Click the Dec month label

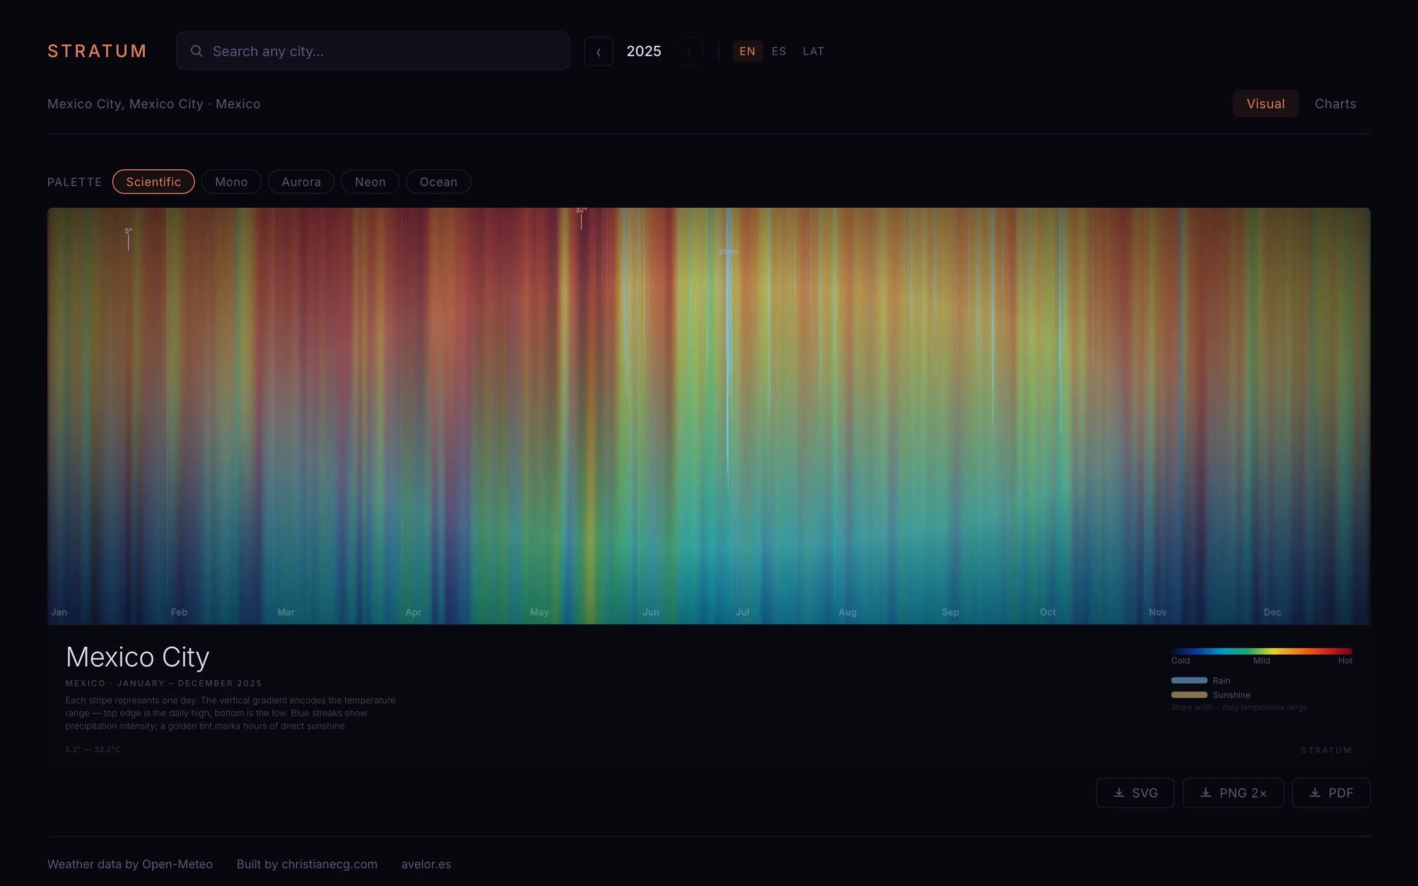coord(1273,612)
